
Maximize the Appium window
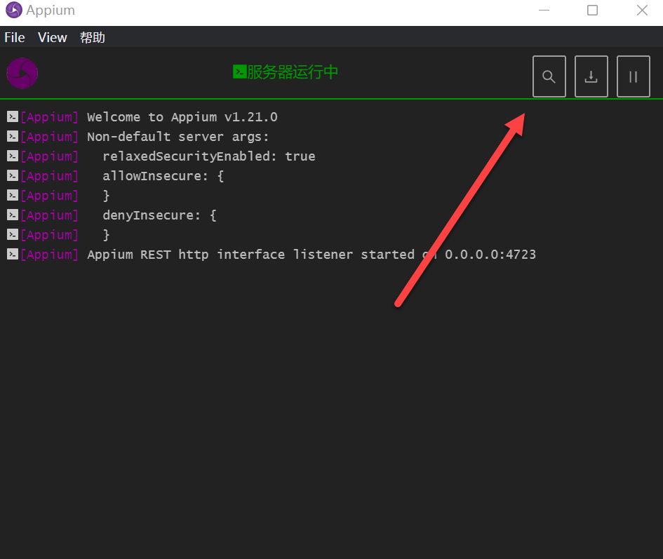tap(592, 11)
